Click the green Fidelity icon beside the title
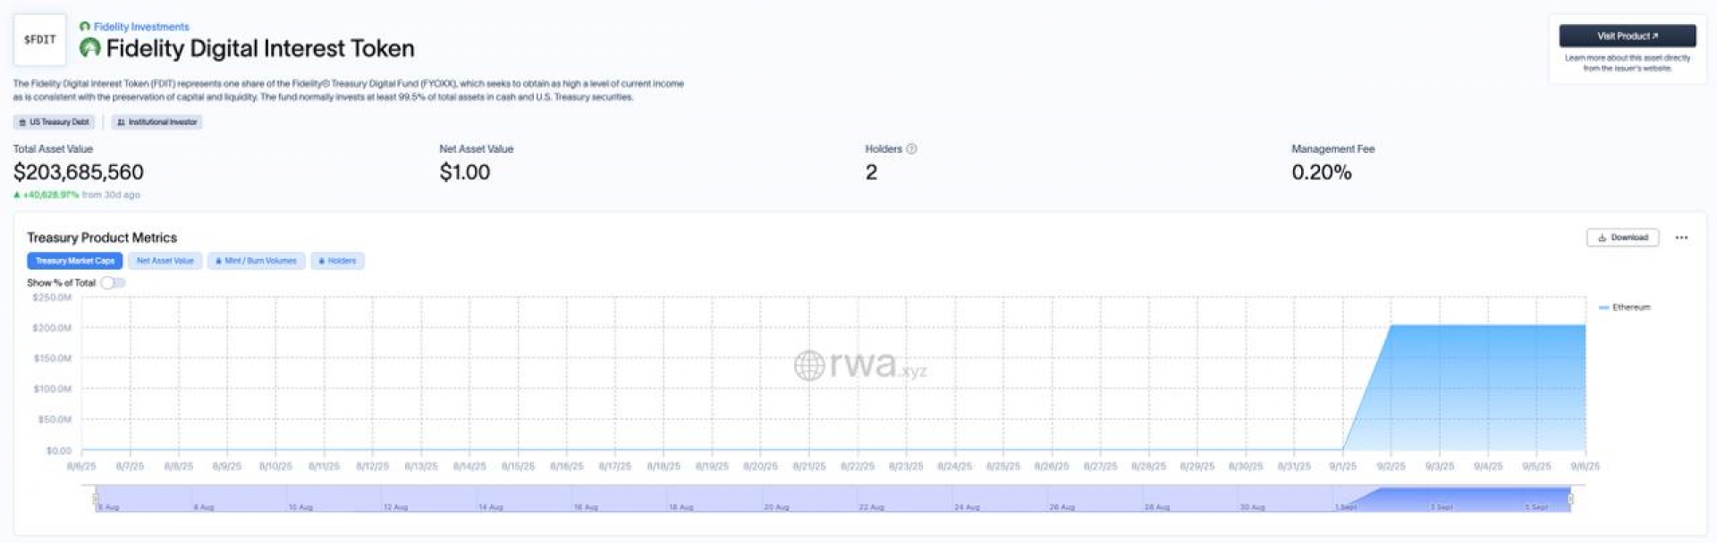1717x543 pixels. pos(89,48)
